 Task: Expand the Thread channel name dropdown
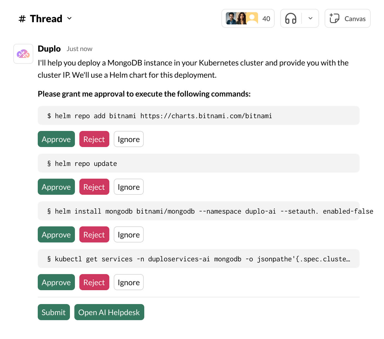click(x=69, y=19)
